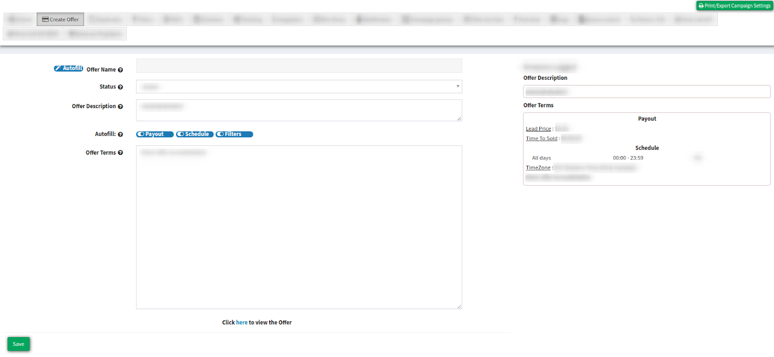This screenshot has width=774, height=357.
Task: Click the Autofill magic wand badge
Action: click(x=68, y=69)
